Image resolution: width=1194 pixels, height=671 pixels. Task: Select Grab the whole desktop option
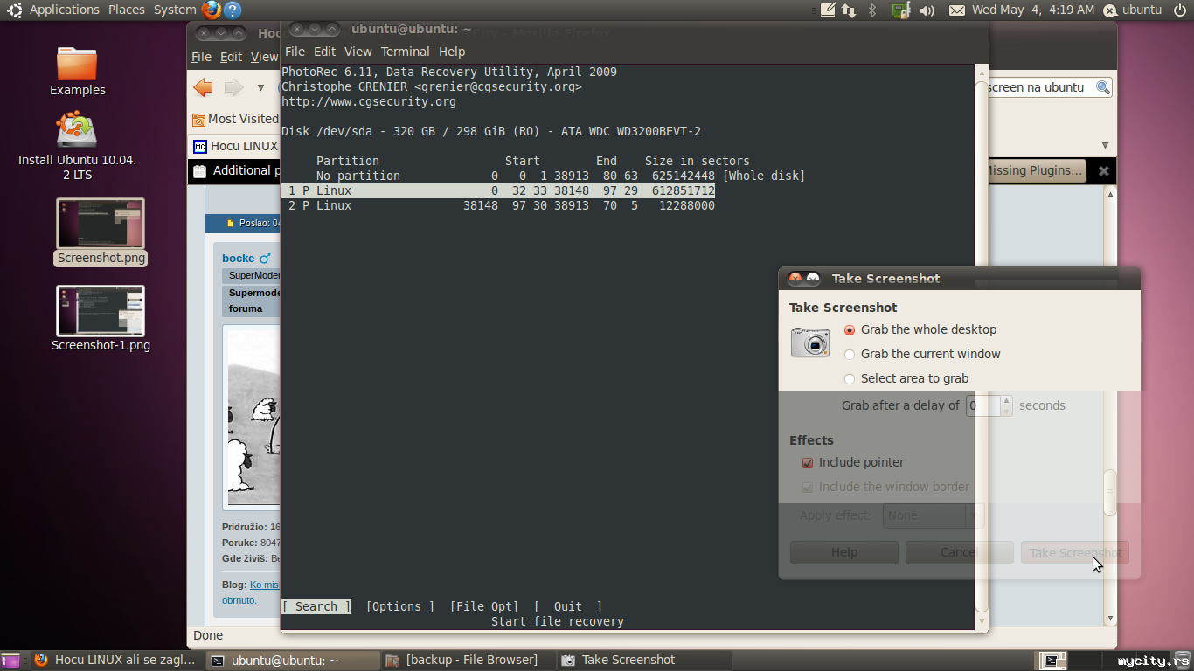(x=920, y=329)
